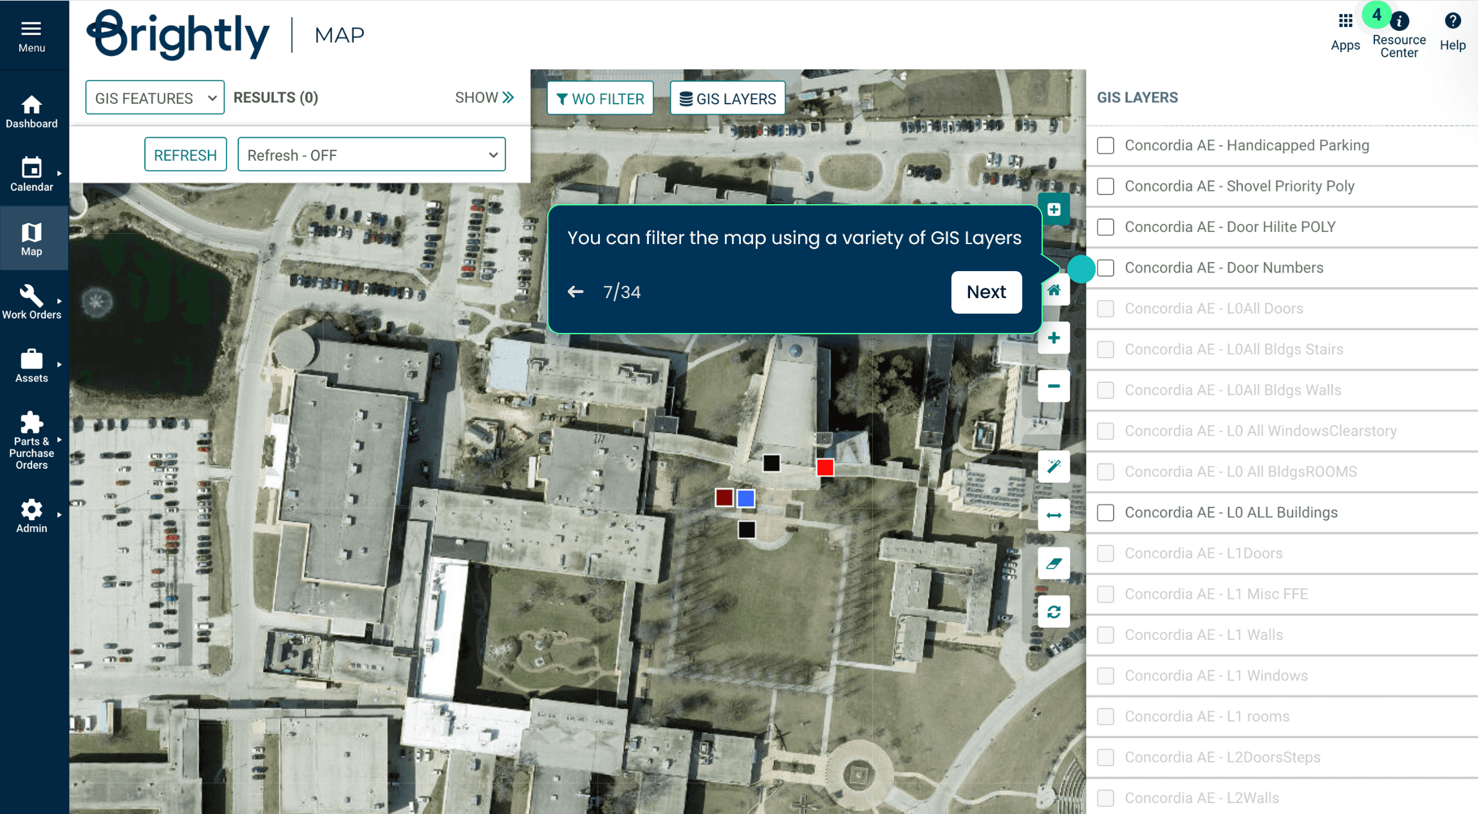
Task: Click the map refresh arrows icon
Action: 1053,612
